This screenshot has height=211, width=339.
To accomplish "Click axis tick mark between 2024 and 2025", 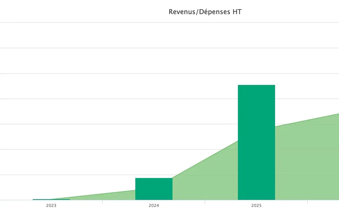I will [205, 202].
